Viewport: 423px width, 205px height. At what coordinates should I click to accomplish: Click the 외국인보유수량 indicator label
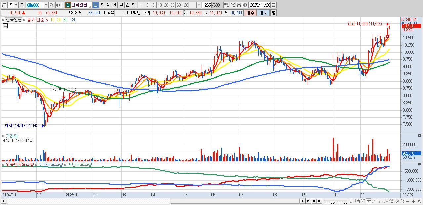pos(20,164)
